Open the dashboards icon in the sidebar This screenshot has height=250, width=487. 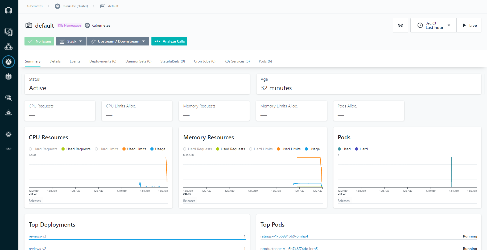coord(9,32)
